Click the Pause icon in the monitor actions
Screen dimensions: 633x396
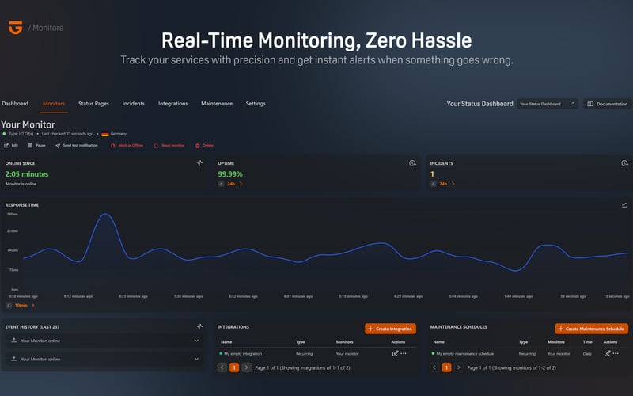pos(30,145)
